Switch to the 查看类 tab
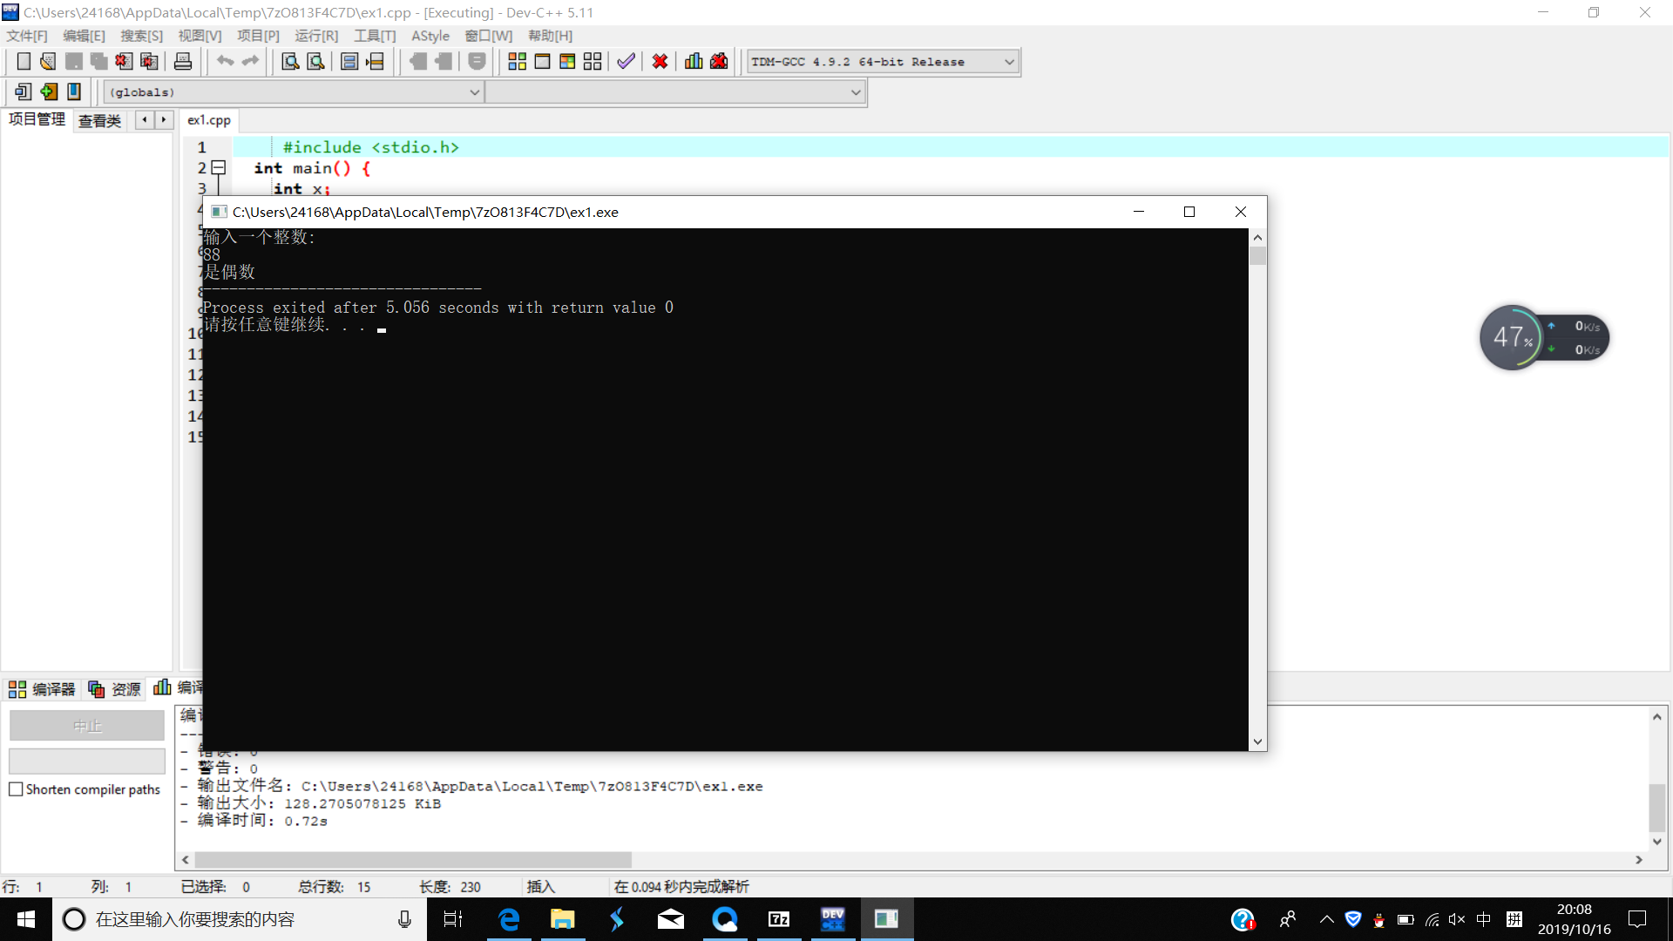Image resolution: width=1673 pixels, height=941 pixels. (x=99, y=120)
